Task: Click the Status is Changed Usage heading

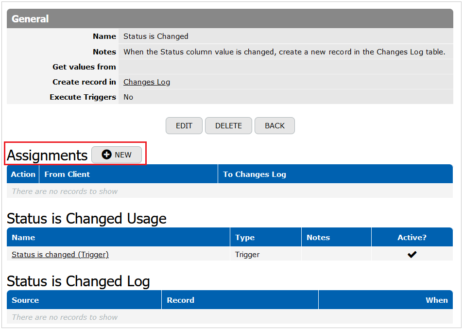Action: [x=86, y=219]
